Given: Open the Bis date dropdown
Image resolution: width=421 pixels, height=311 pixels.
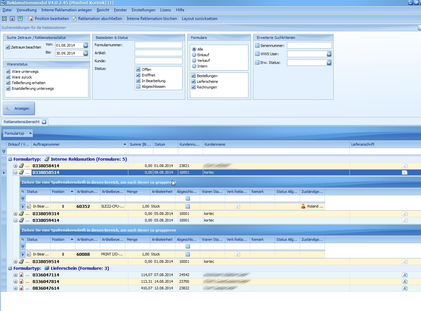Looking at the screenshot, I should coord(85,53).
